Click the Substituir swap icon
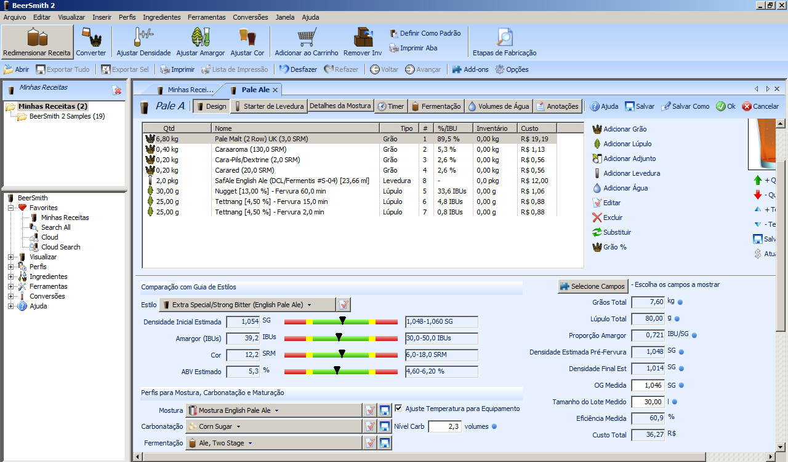Viewport: 788px width, 462px height. (597, 232)
